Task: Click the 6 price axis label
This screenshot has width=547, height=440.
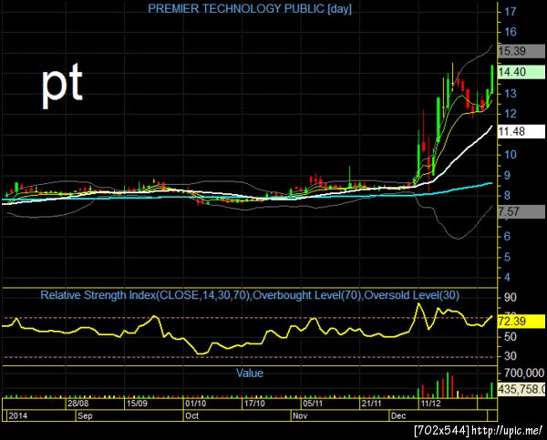Action: [x=507, y=237]
